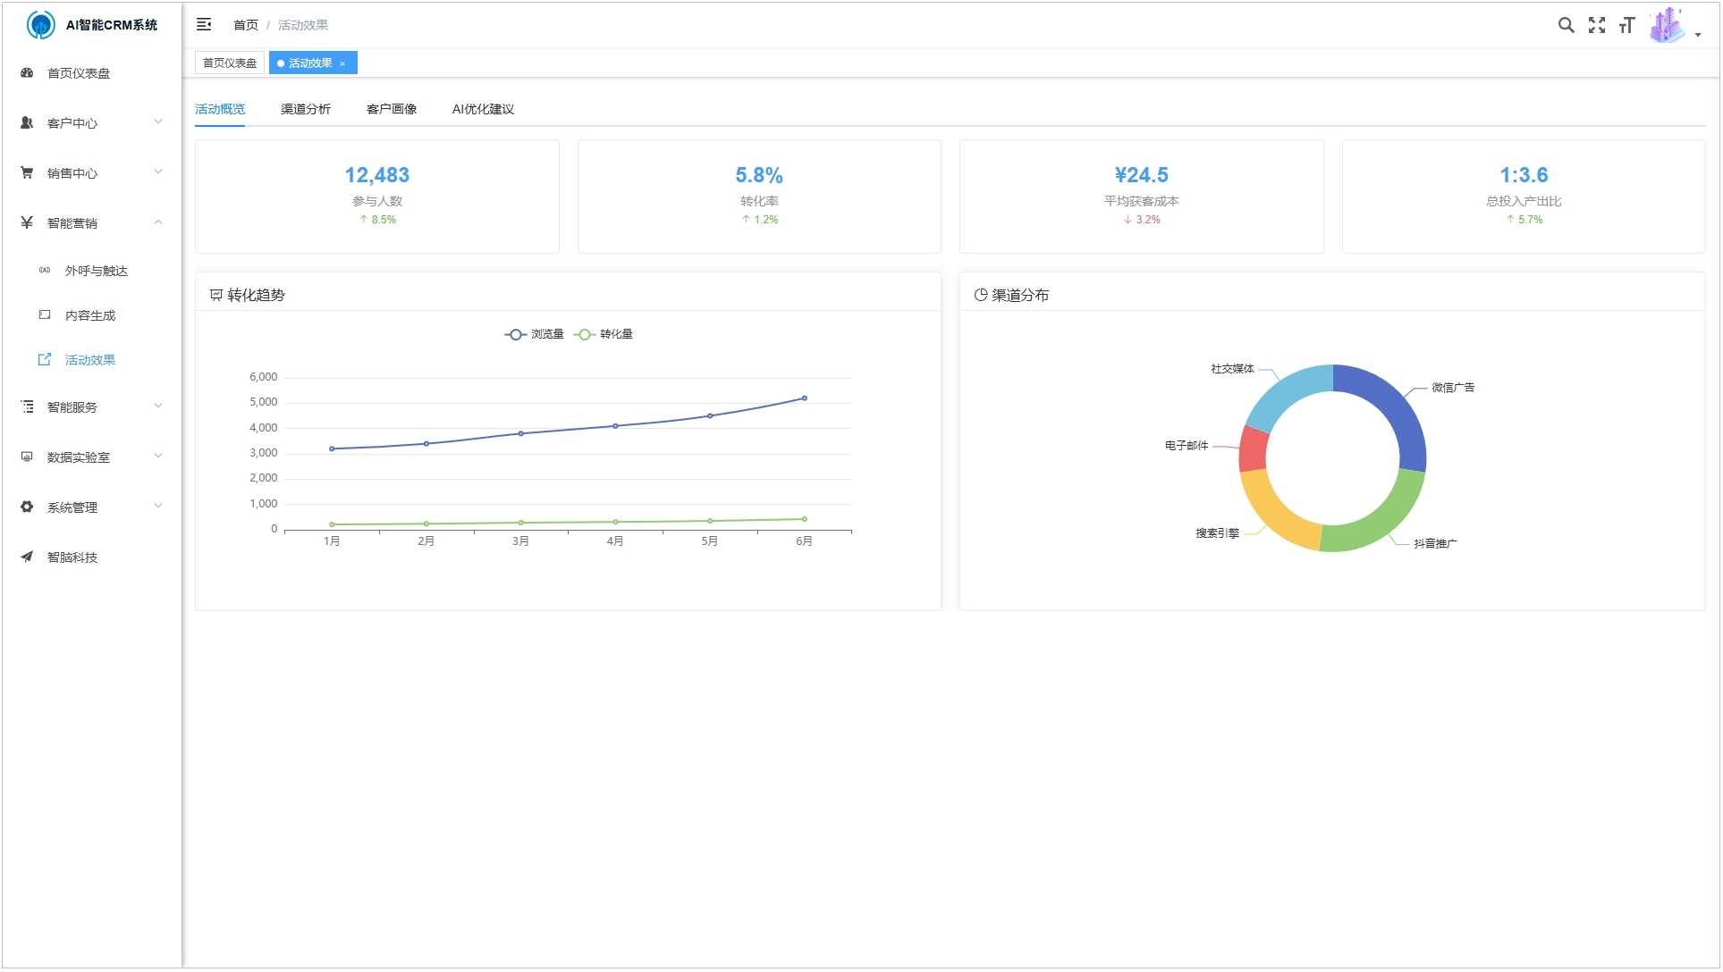The image size is (1723, 972).
Task: Click the AI CRM system logo
Action: click(x=40, y=25)
